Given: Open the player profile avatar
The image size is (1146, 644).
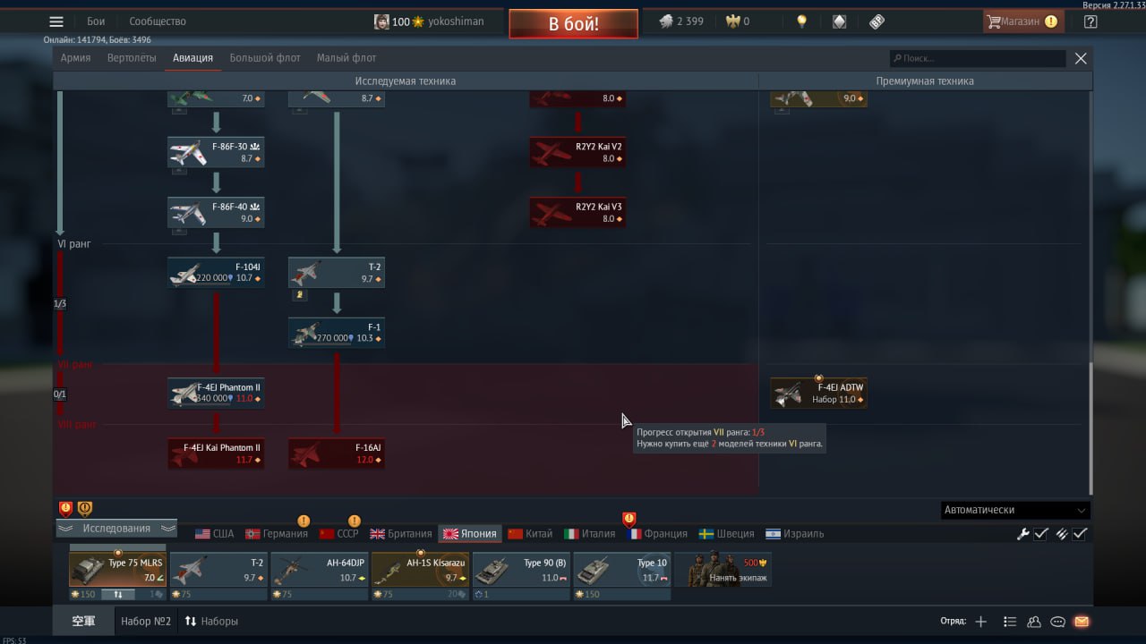Looking at the screenshot, I should (381, 21).
